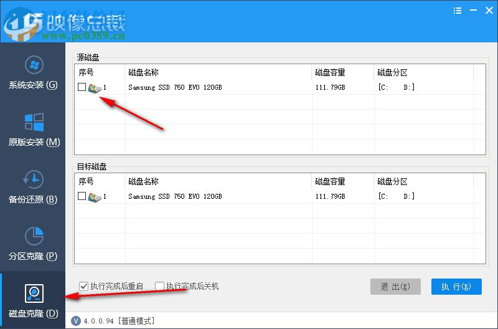498x329 pixels.
Task: Click source disk capacity 111.79GB
Action: point(330,87)
